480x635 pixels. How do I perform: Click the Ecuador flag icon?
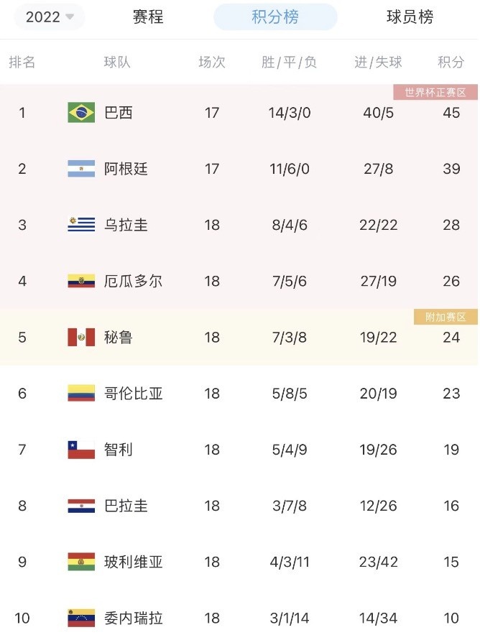tap(81, 281)
